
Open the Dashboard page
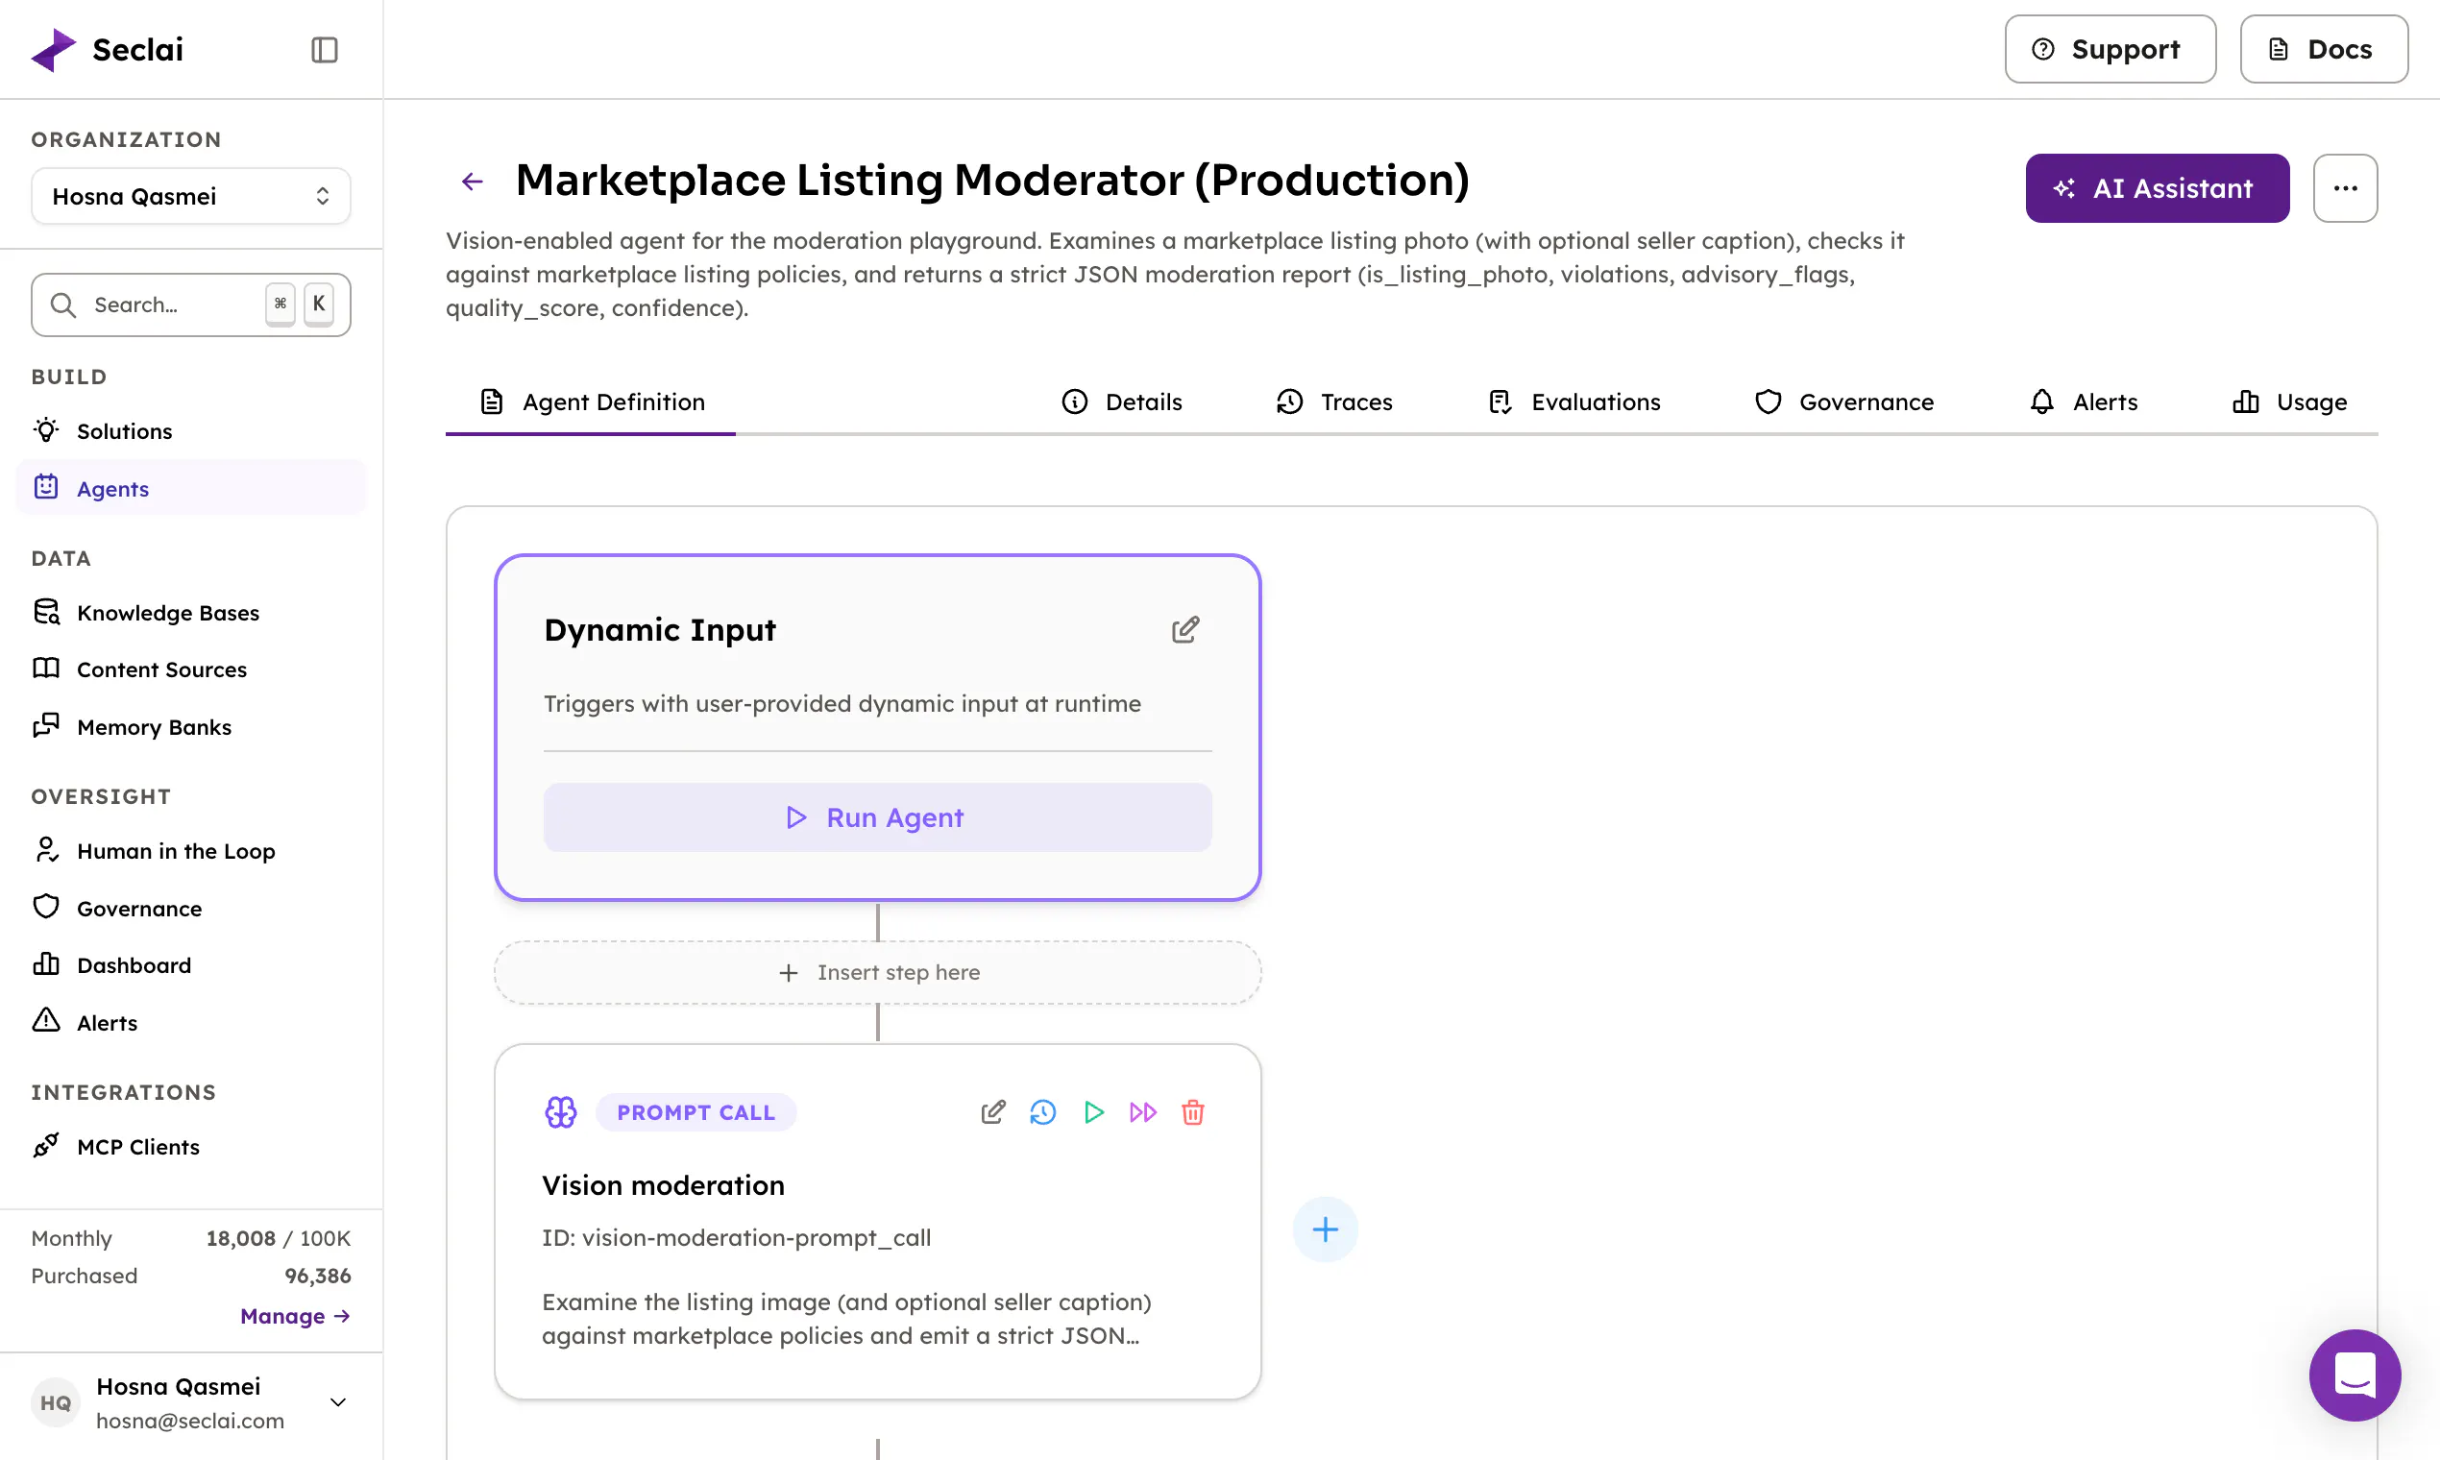click(191, 965)
